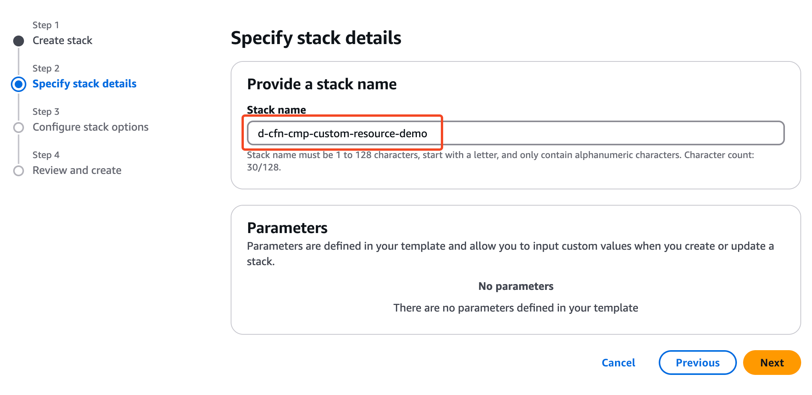
Task: Click the Stack name field label
Action: tap(276, 110)
